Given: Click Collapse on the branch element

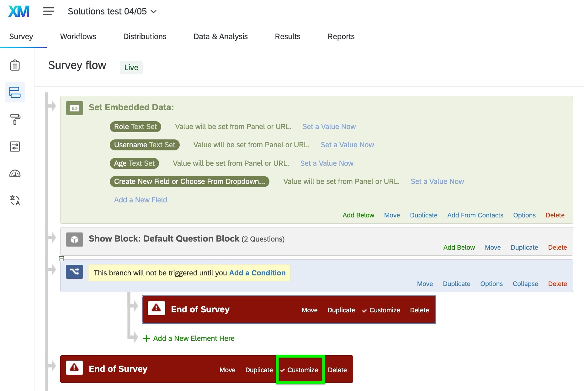Looking at the screenshot, I should [525, 284].
